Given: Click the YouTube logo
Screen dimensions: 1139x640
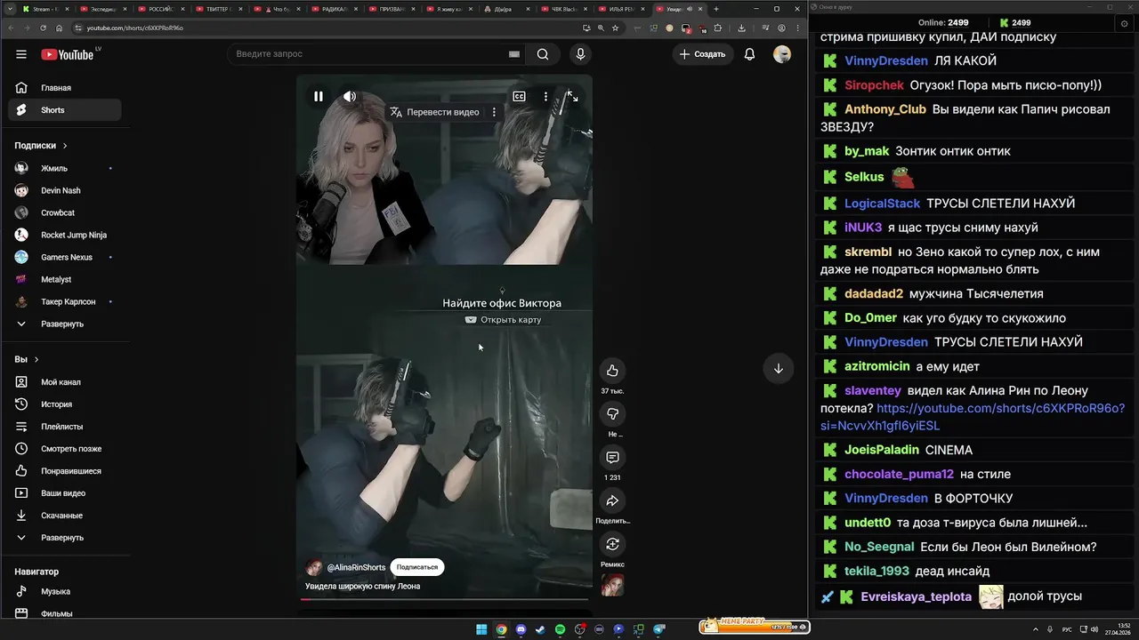Looking at the screenshot, I should [x=68, y=54].
